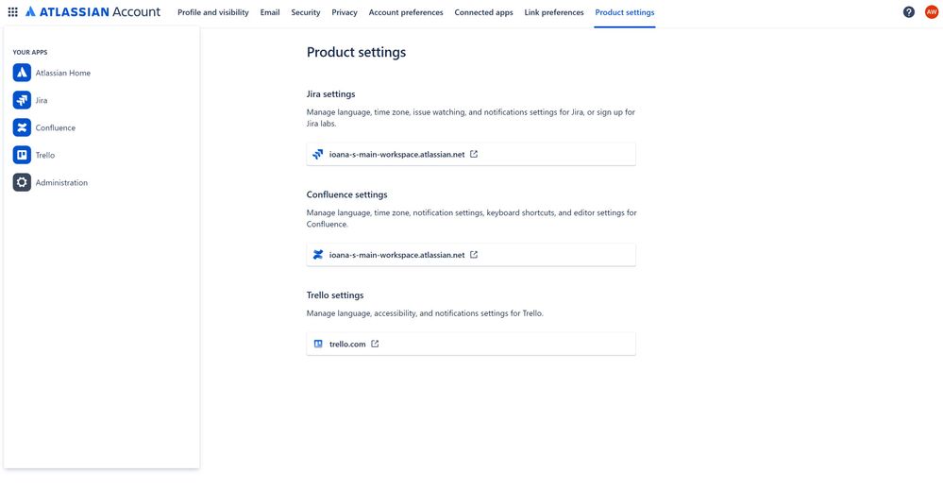Click external link icon beside trello.com
943x488 pixels.
(x=375, y=345)
